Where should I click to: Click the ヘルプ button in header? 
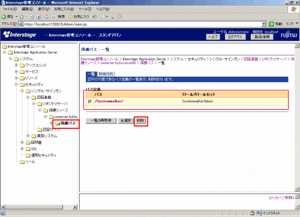coord(213,37)
